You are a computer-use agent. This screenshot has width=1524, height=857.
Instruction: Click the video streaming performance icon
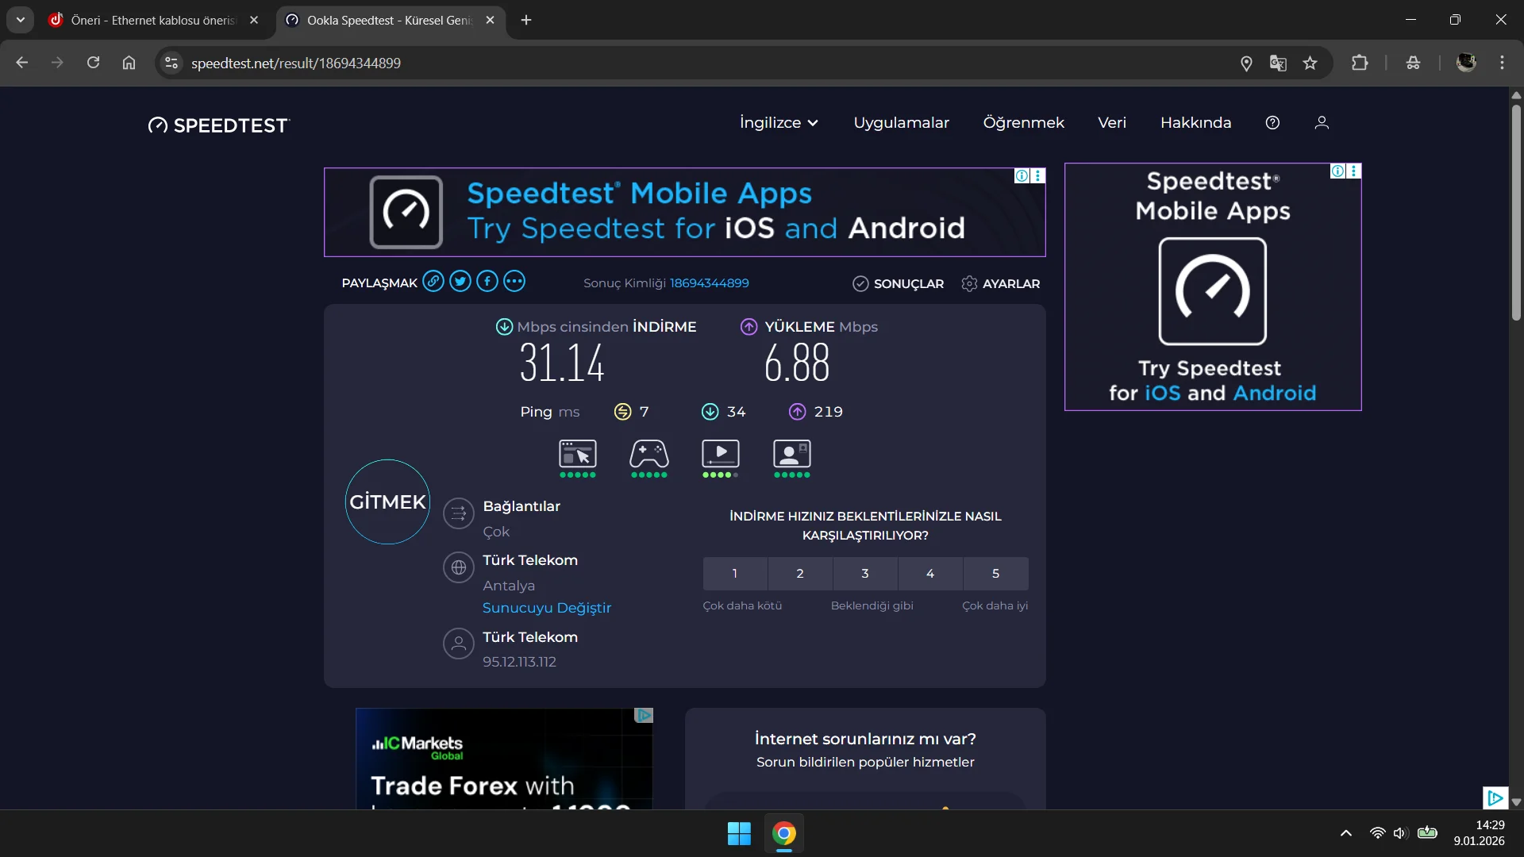point(720,455)
